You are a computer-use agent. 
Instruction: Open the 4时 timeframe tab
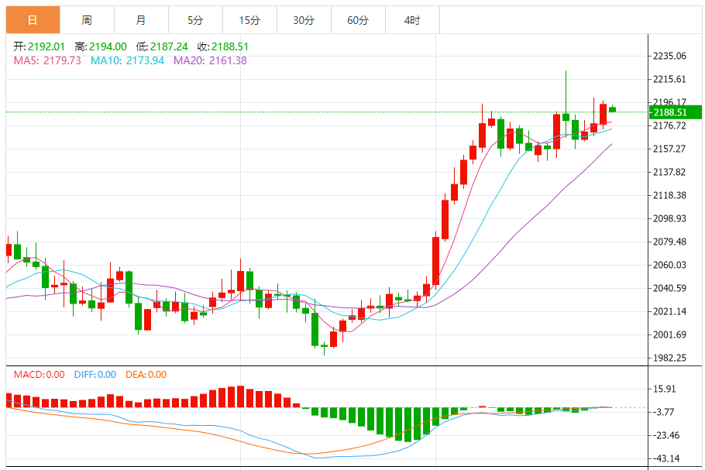pyautogui.click(x=412, y=20)
